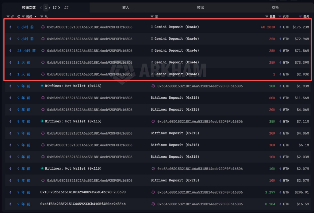Click the page number field showing 1
314x213 pixels.
pos(46,8)
